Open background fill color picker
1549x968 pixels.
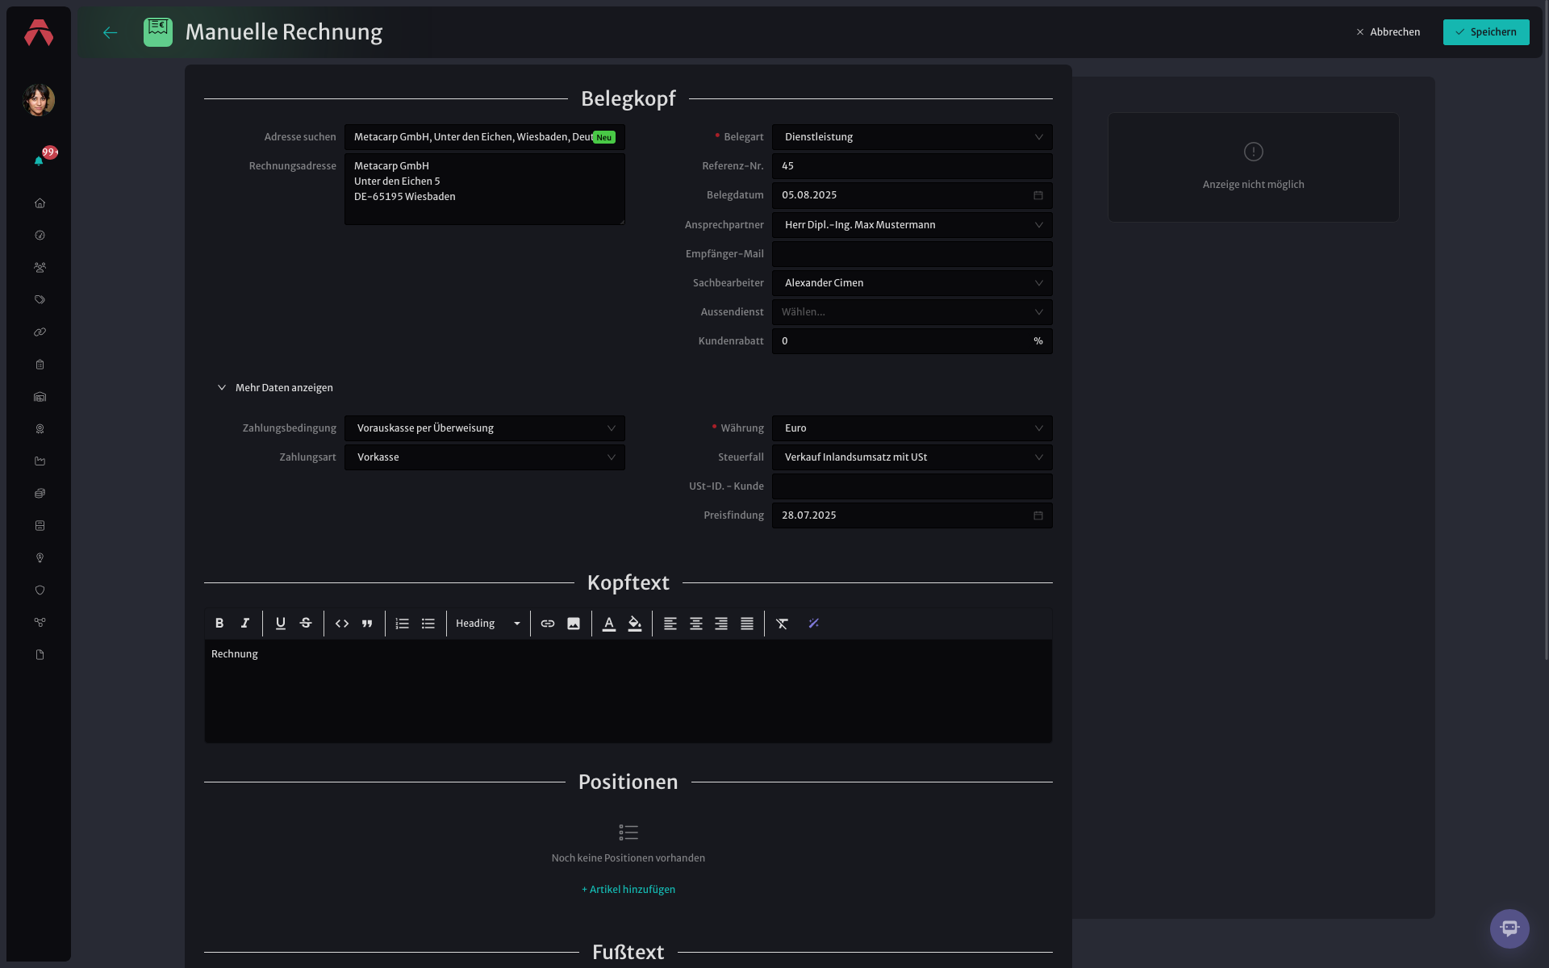click(635, 624)
